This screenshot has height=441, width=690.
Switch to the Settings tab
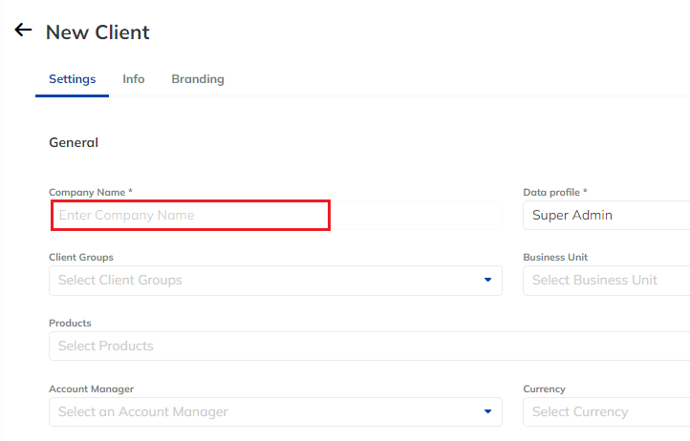(x=73, y=79)
